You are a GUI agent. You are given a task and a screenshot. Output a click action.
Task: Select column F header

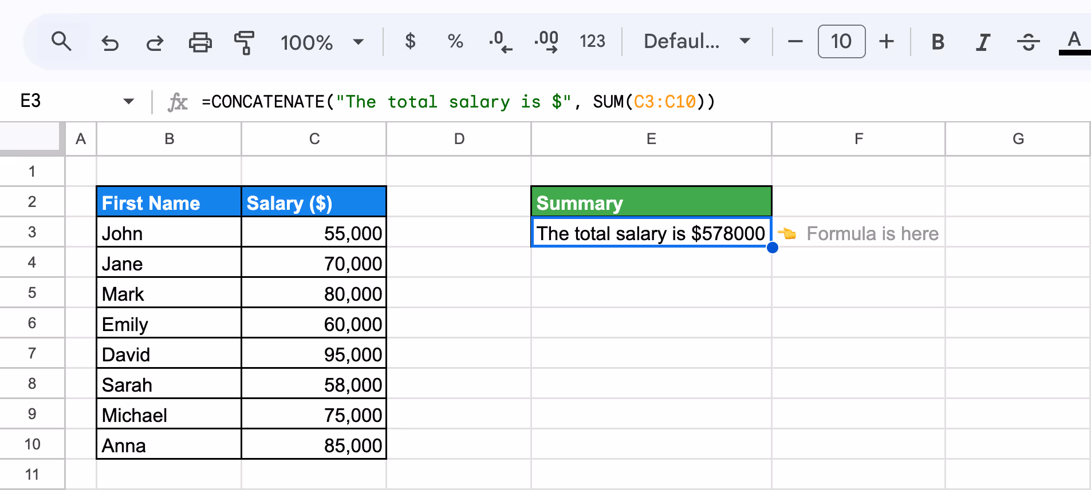point(858,139)
